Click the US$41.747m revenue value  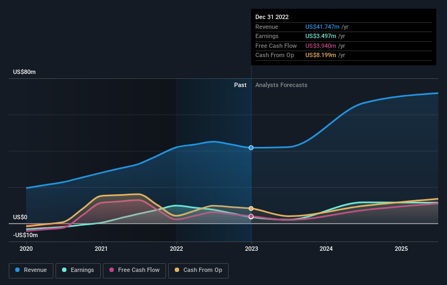point(322,27)
